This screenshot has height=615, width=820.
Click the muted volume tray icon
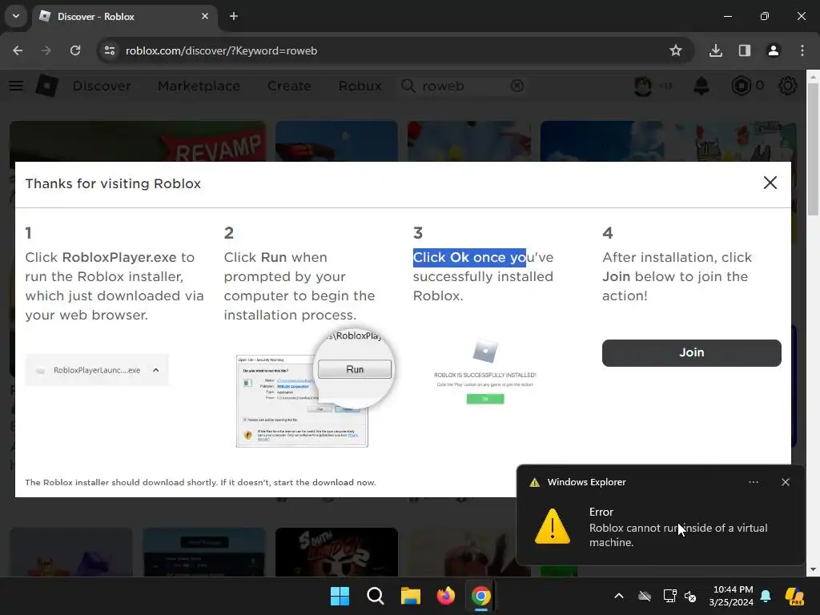pyautogui.click(x=690, y=596)
